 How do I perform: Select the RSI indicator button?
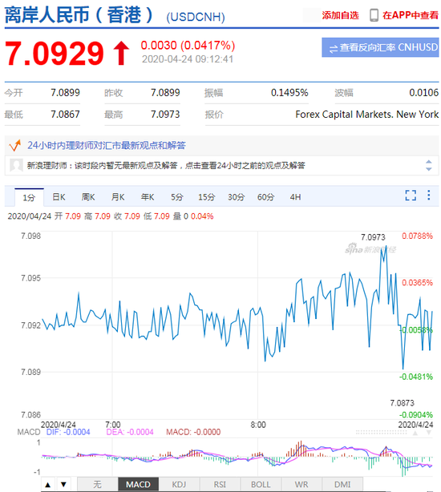[x=220, y=485]
